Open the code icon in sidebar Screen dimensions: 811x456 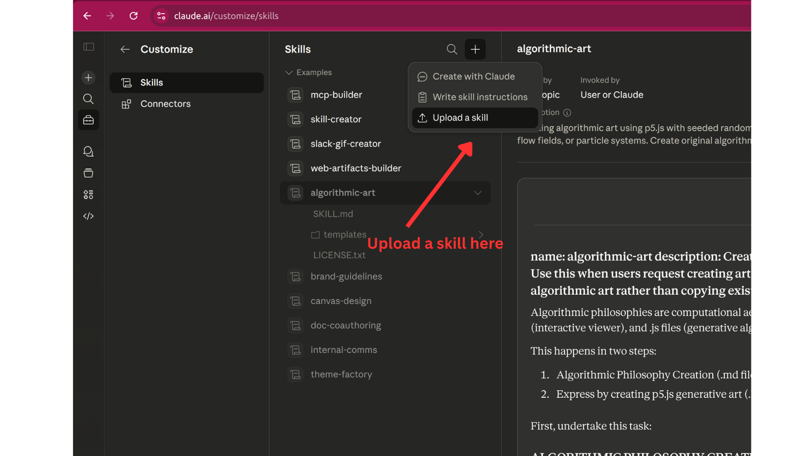point(88,216)
